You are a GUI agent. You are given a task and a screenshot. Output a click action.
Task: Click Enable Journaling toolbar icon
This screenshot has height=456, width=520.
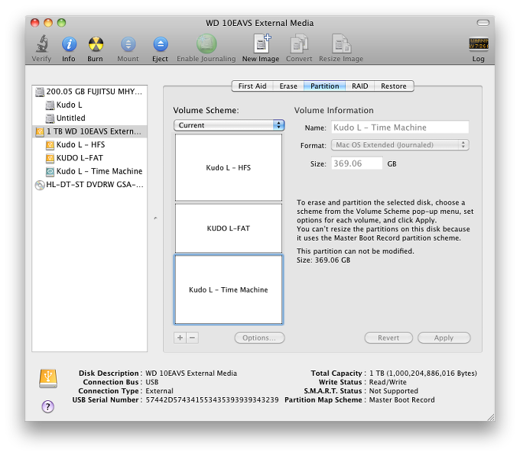point(206,44)
